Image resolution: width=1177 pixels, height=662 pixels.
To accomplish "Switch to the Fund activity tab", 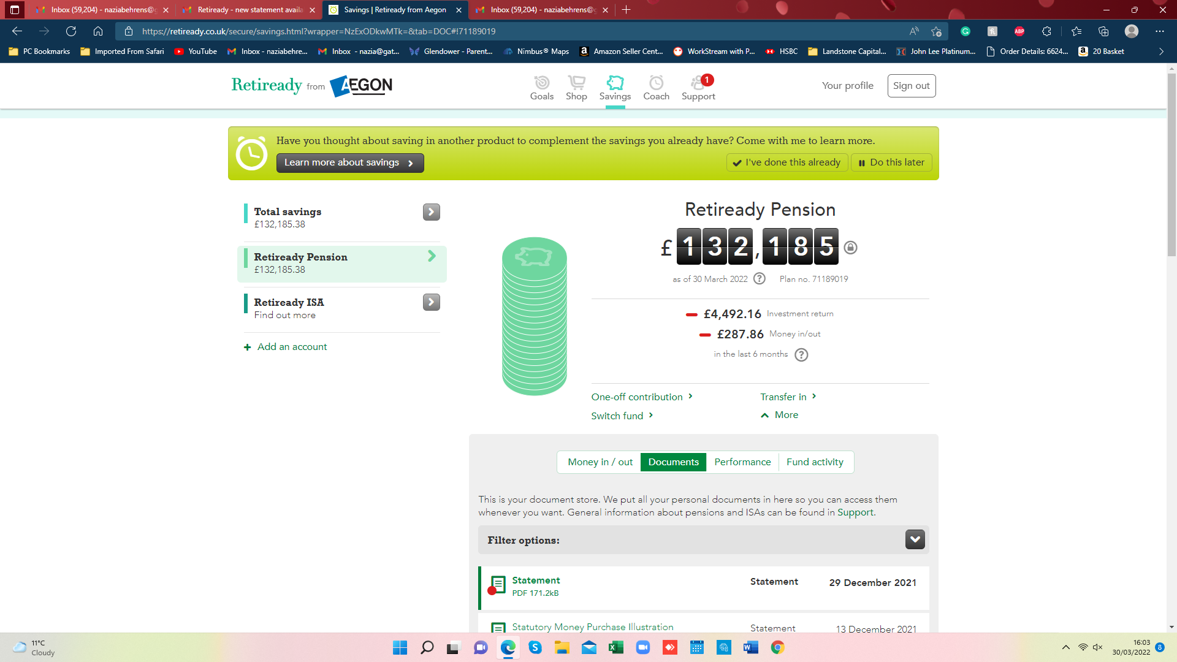I will (x=815, y=462).
